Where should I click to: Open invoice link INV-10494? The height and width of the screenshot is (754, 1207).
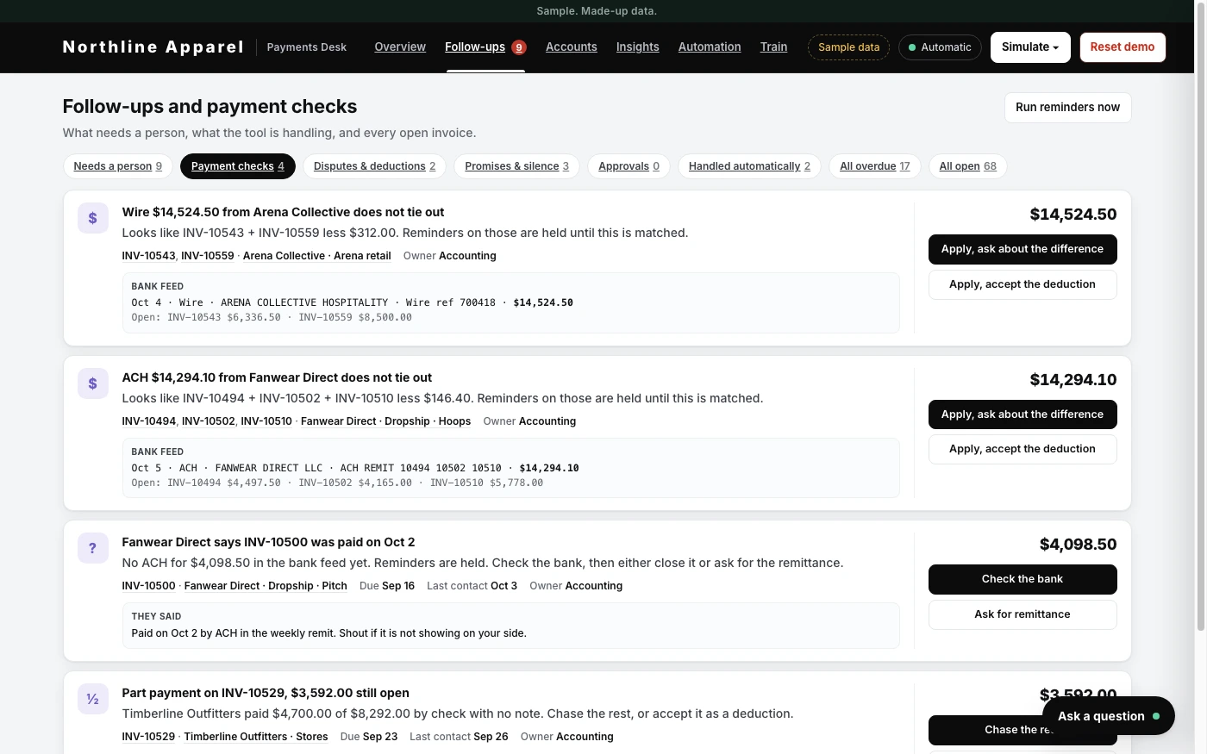click(149, 421)
